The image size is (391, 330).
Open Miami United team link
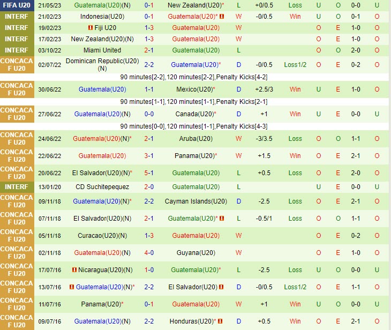pyautogui.click(x=102, y=50)
